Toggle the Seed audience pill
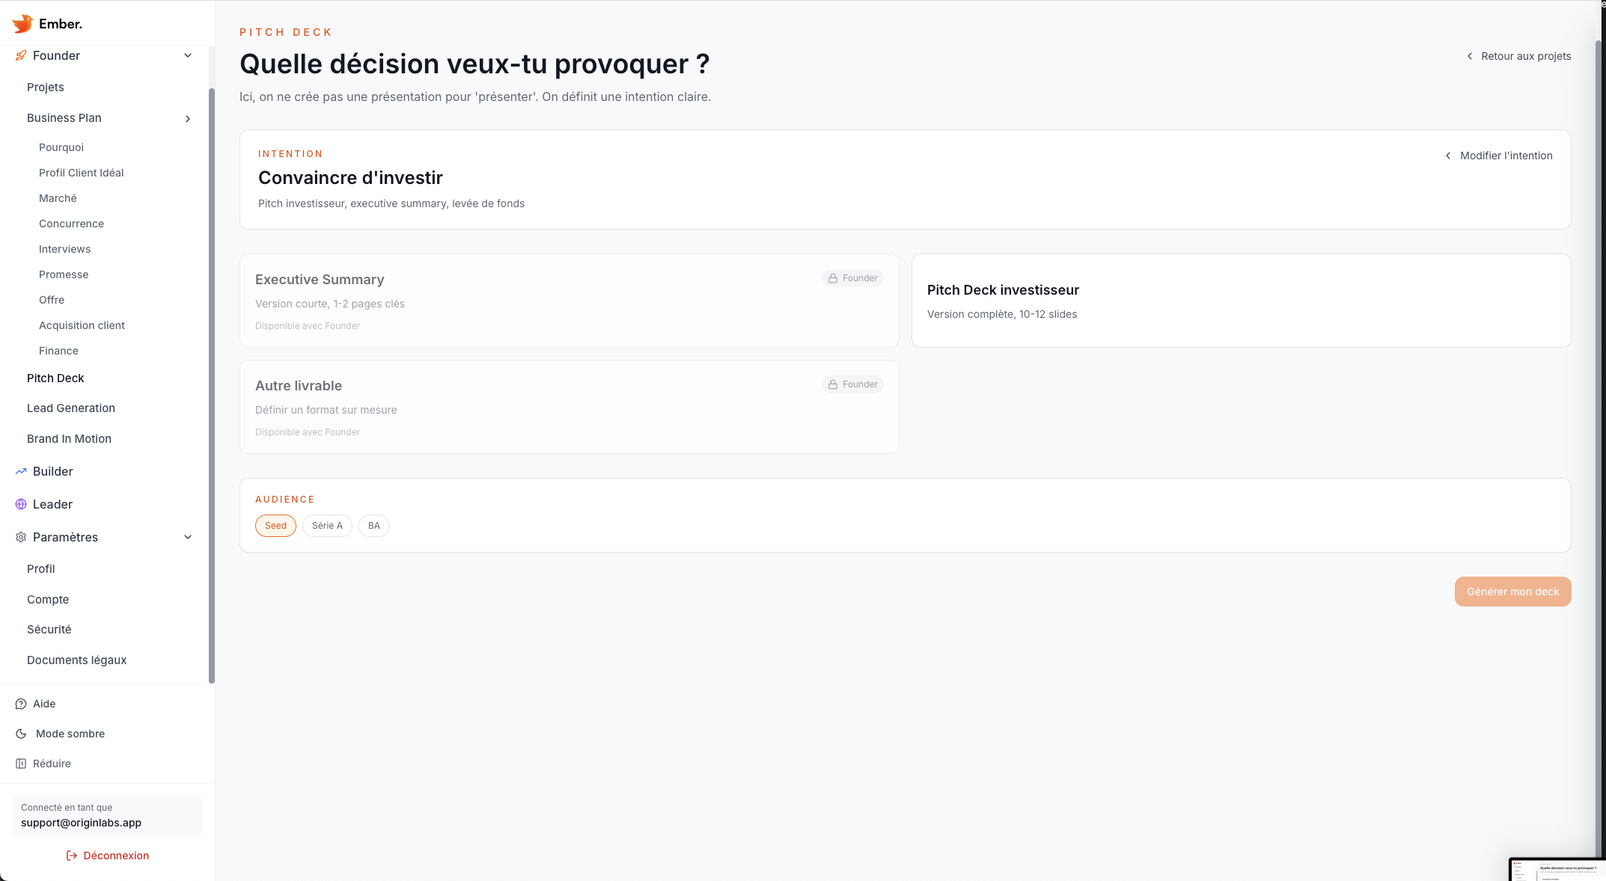 coord(275,526)
